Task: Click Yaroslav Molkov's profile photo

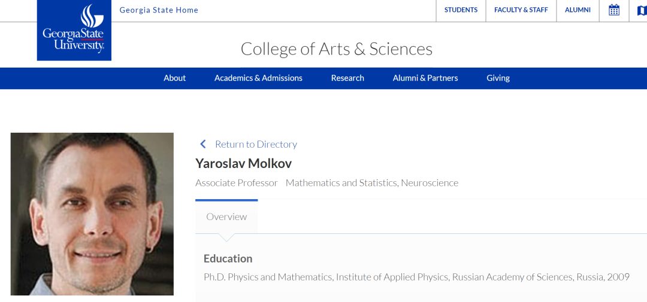Action: coord(92,213)
